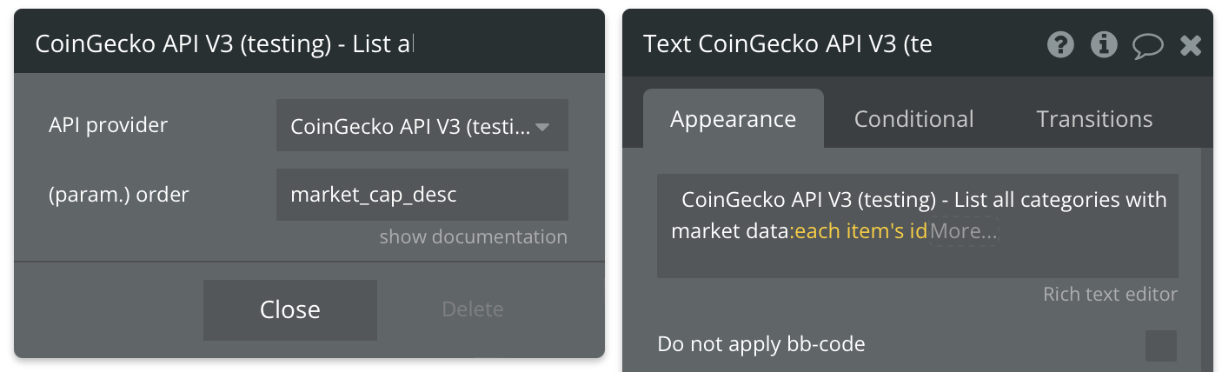Click the show documentation link

[473, 236]
